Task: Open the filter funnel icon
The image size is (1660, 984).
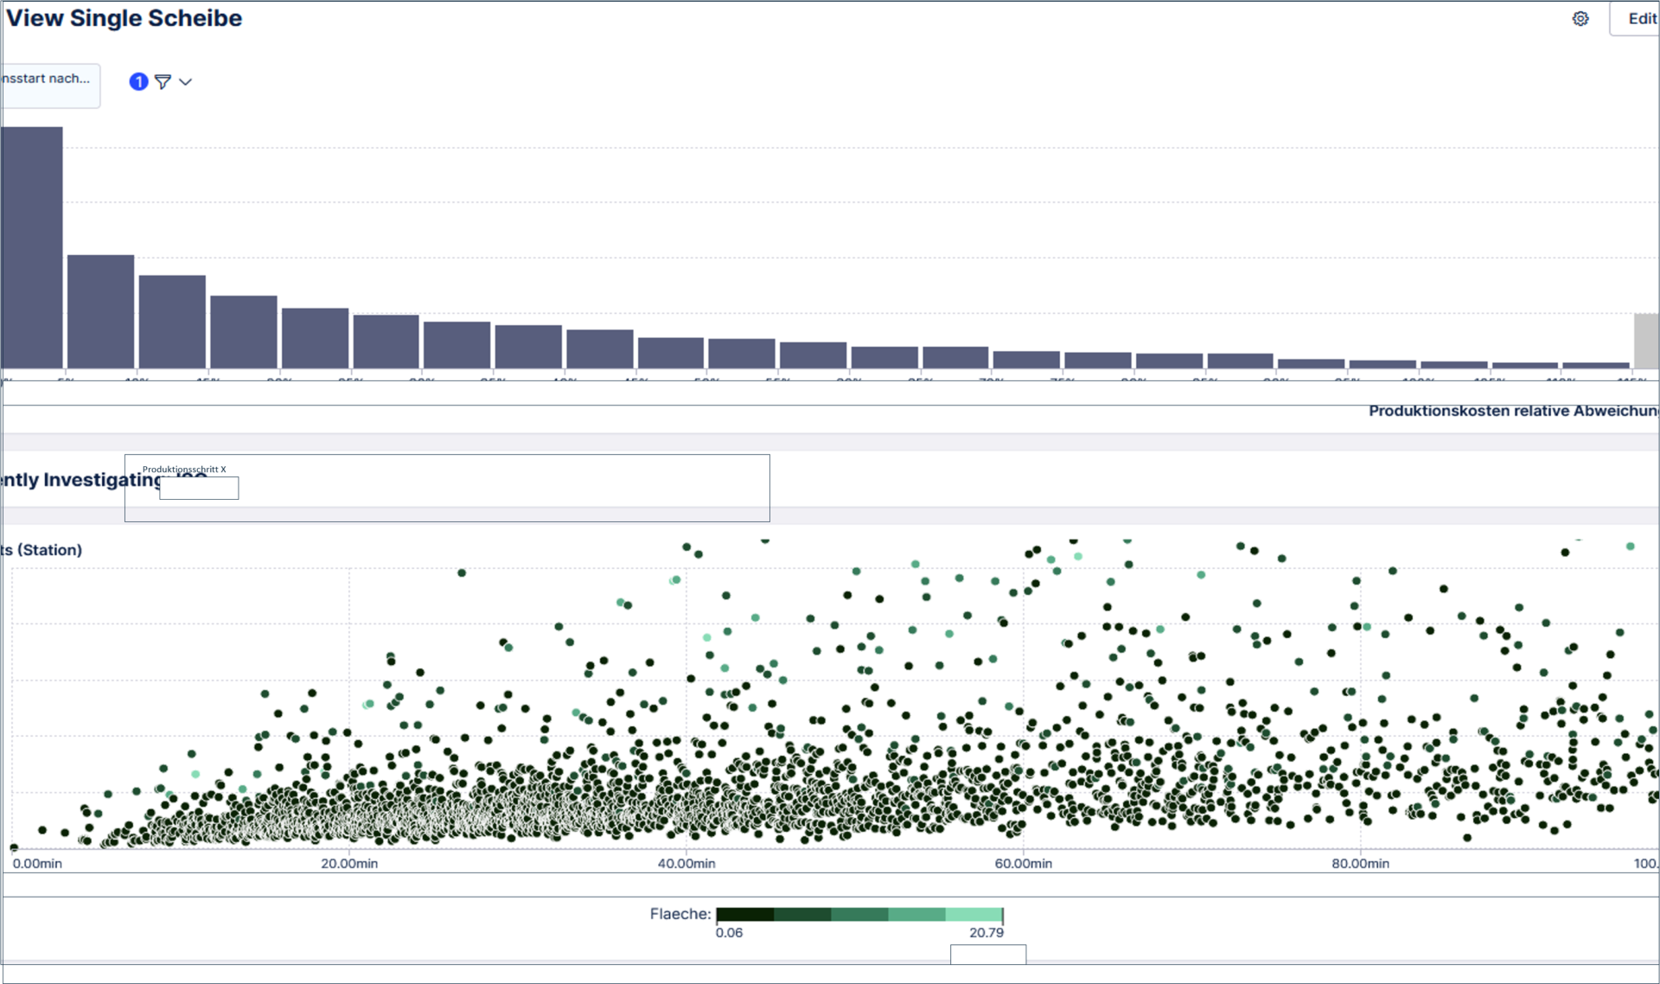Action: click(163, 81)
